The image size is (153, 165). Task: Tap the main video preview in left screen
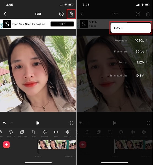click(38, 74)
